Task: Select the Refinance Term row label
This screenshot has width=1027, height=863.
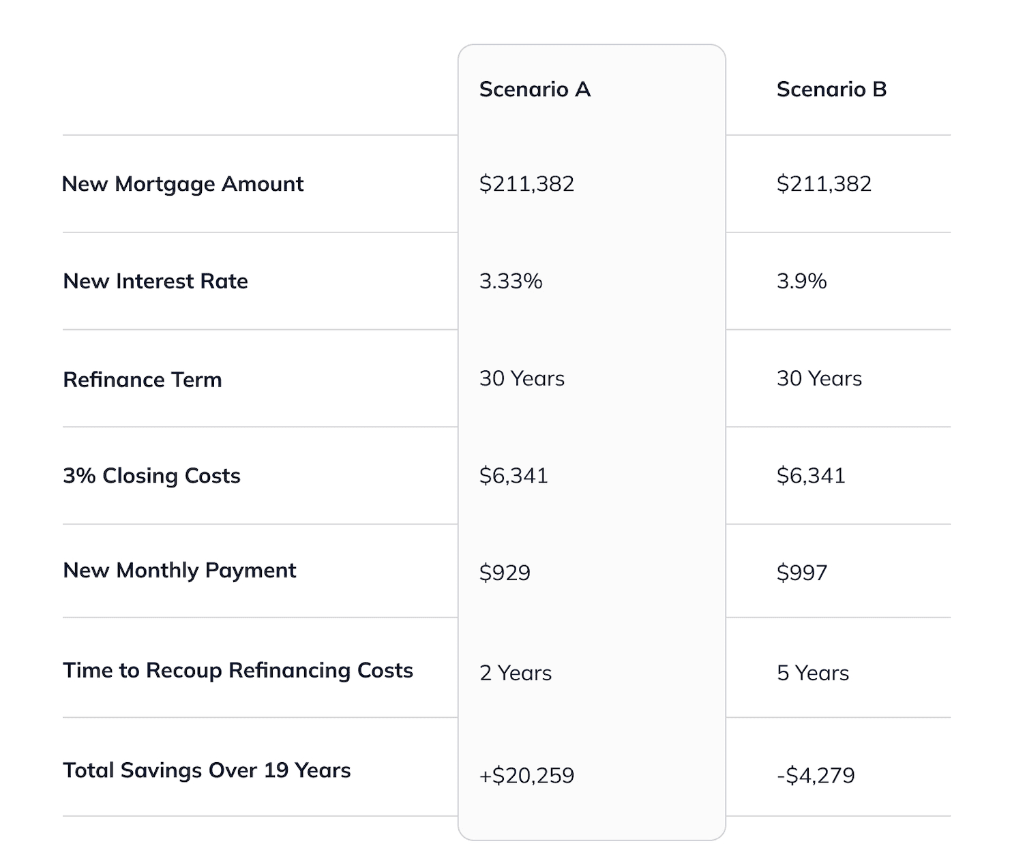Action: point(143,380)
